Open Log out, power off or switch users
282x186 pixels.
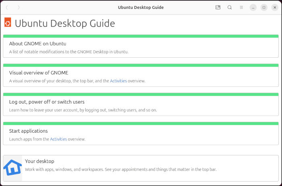pos(47,102)
